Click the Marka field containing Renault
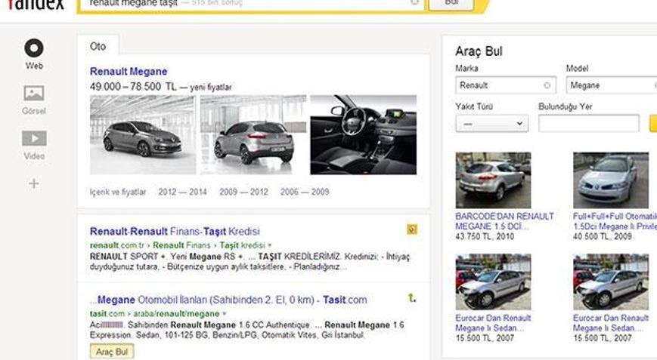Image resolution: width=657 pixels, height=360 pixels. [x=506, y=85]
